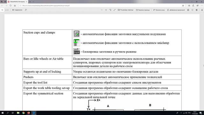This screenshot has width=204, height=115.
Task: Select the BiesseWorks Инструкция tab
Action: [x=17, y=2]
